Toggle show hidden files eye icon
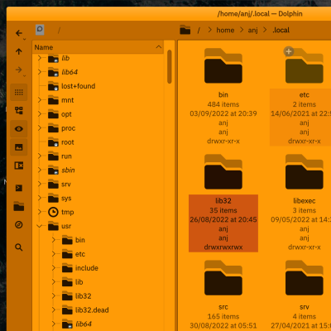331x331 pixels. (x=19, y=129)
